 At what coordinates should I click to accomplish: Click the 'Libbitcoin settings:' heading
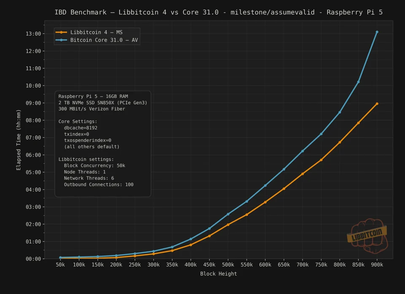coord(86,159)
